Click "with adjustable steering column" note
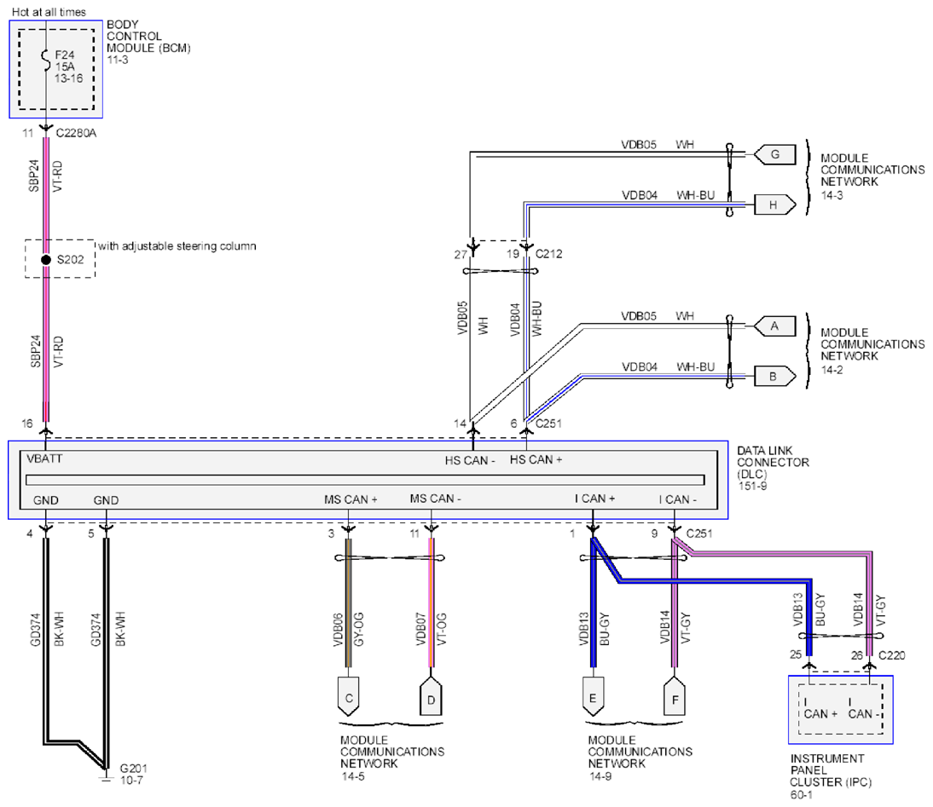The width and height of the screenshot is (933, 807). 177,246
